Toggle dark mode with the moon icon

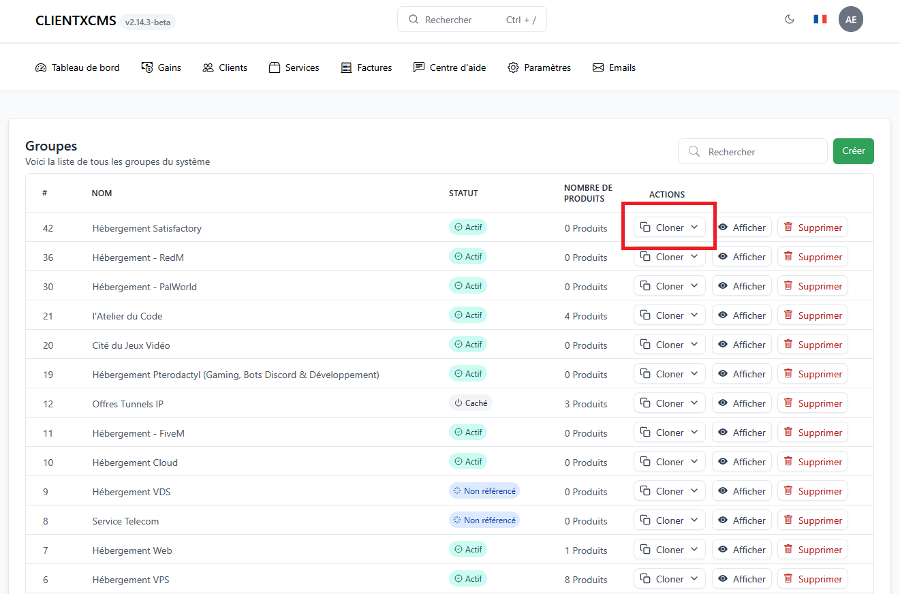point(790,19)
